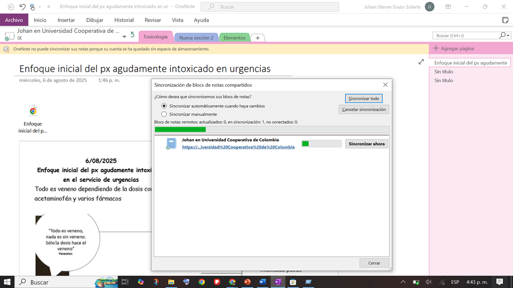Switch to the Insertar tab
The width and height of the screenshot is (513, 288).
point(66,20)
